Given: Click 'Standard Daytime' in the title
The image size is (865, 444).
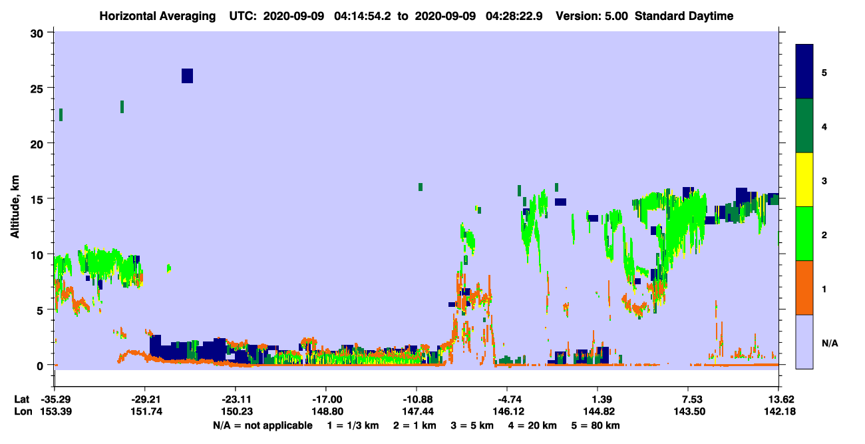Looking at the screenshot, I should pos(684,16).
